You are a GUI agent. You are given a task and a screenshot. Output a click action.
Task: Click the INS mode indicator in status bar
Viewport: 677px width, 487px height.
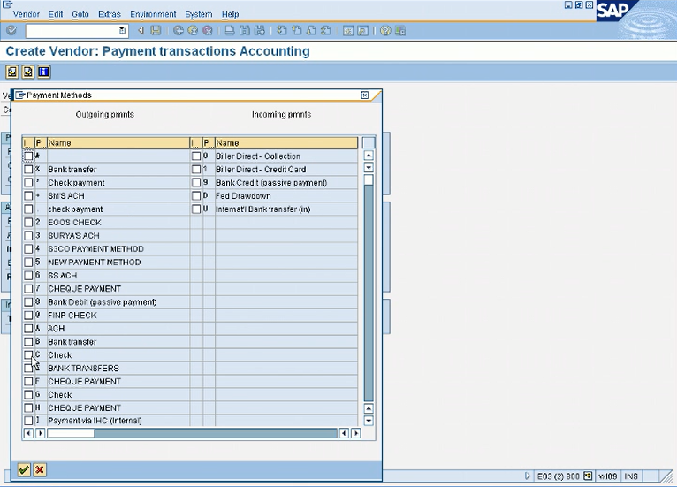(631, 476)
